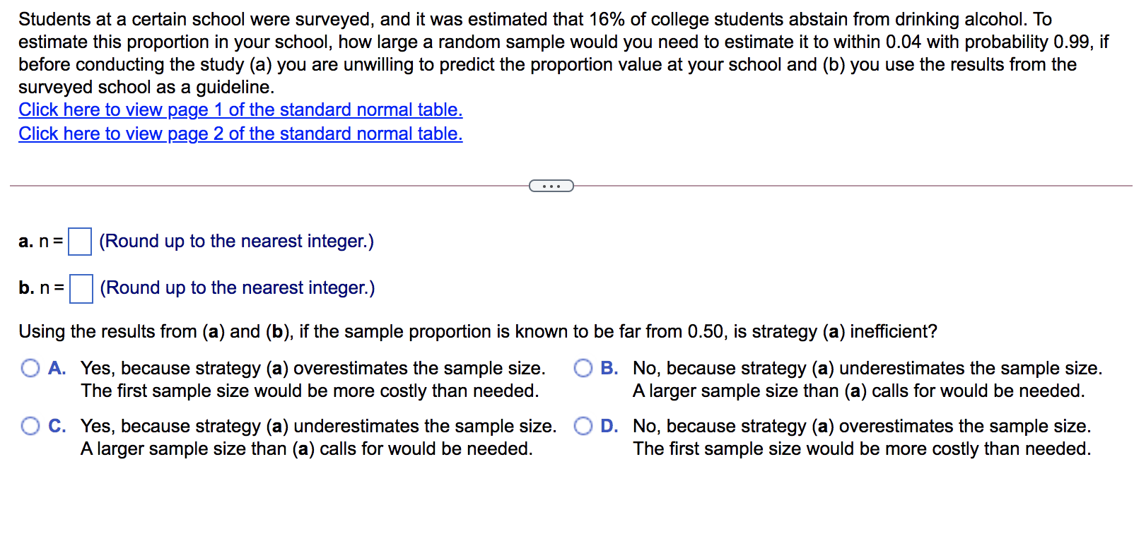1134x558 pixels.
Task: Select answer option C radio button
Action: 30,426
